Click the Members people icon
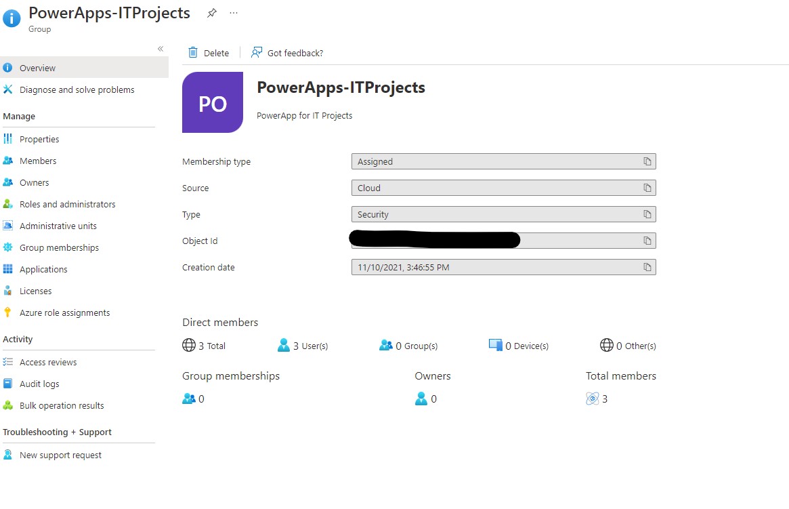789x509 pixels. tap(7, 161)
